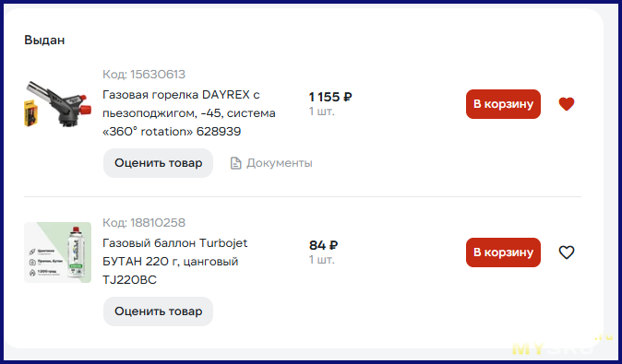Rate the DAYREX gas burner with Оценить товар

coord(159,163)
